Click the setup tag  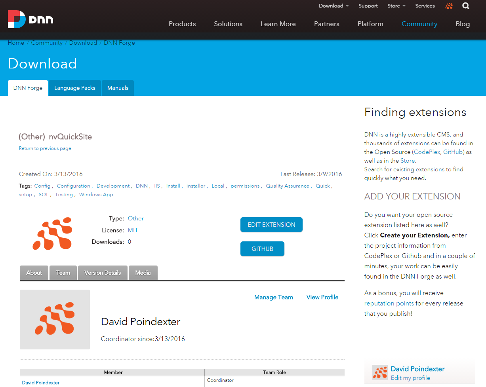pyautogui.click(x=26, y=194)
